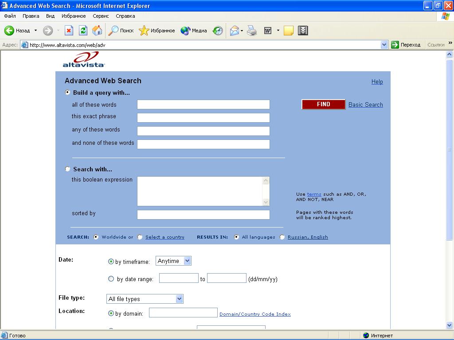Open the Правка menu
454x340 pixels.
(x=31, y=16)
